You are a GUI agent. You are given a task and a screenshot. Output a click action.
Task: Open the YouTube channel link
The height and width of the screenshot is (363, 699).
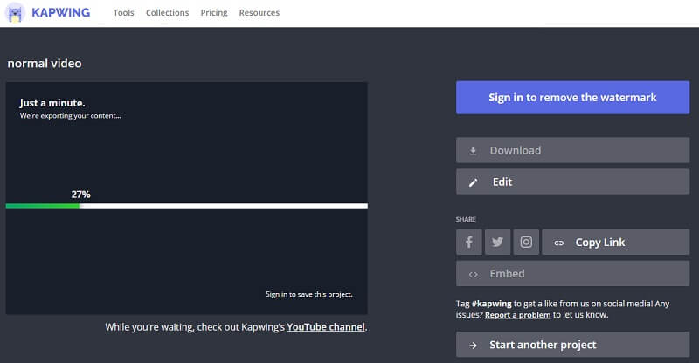(x=325, y=327)
